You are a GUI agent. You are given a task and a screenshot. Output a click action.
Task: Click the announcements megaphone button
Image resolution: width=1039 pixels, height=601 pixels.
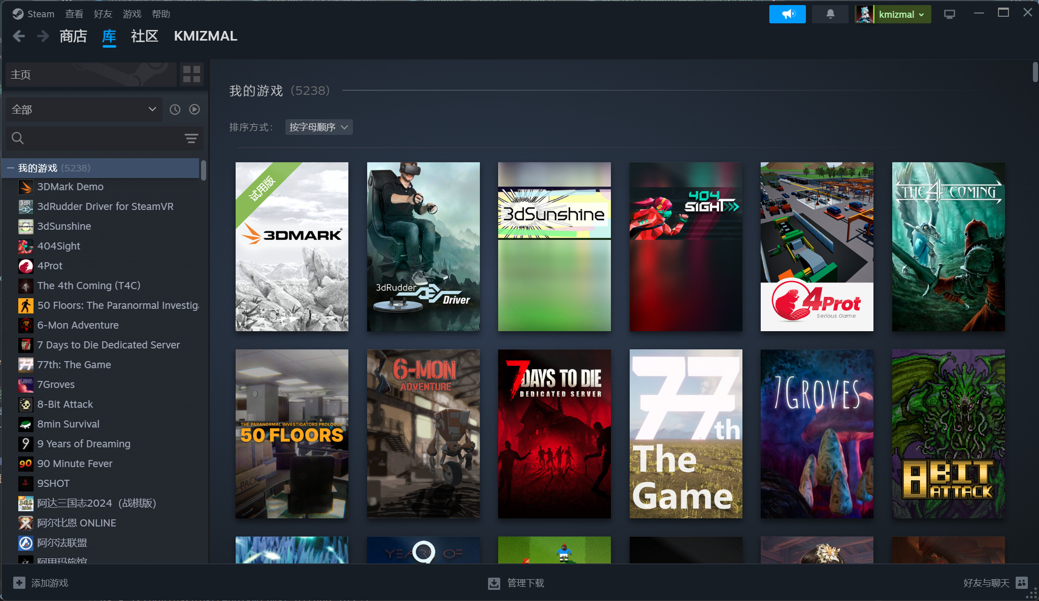pyautogui.click(x=787, y=14)
